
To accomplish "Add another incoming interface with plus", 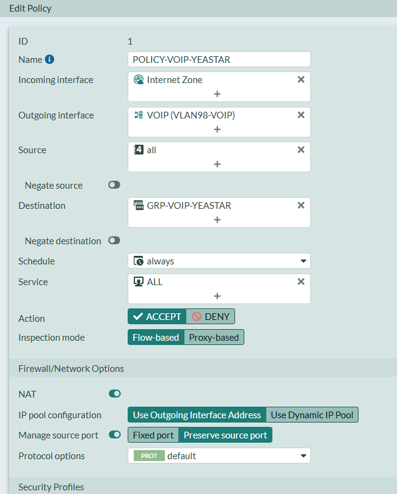I will [217, 94].
